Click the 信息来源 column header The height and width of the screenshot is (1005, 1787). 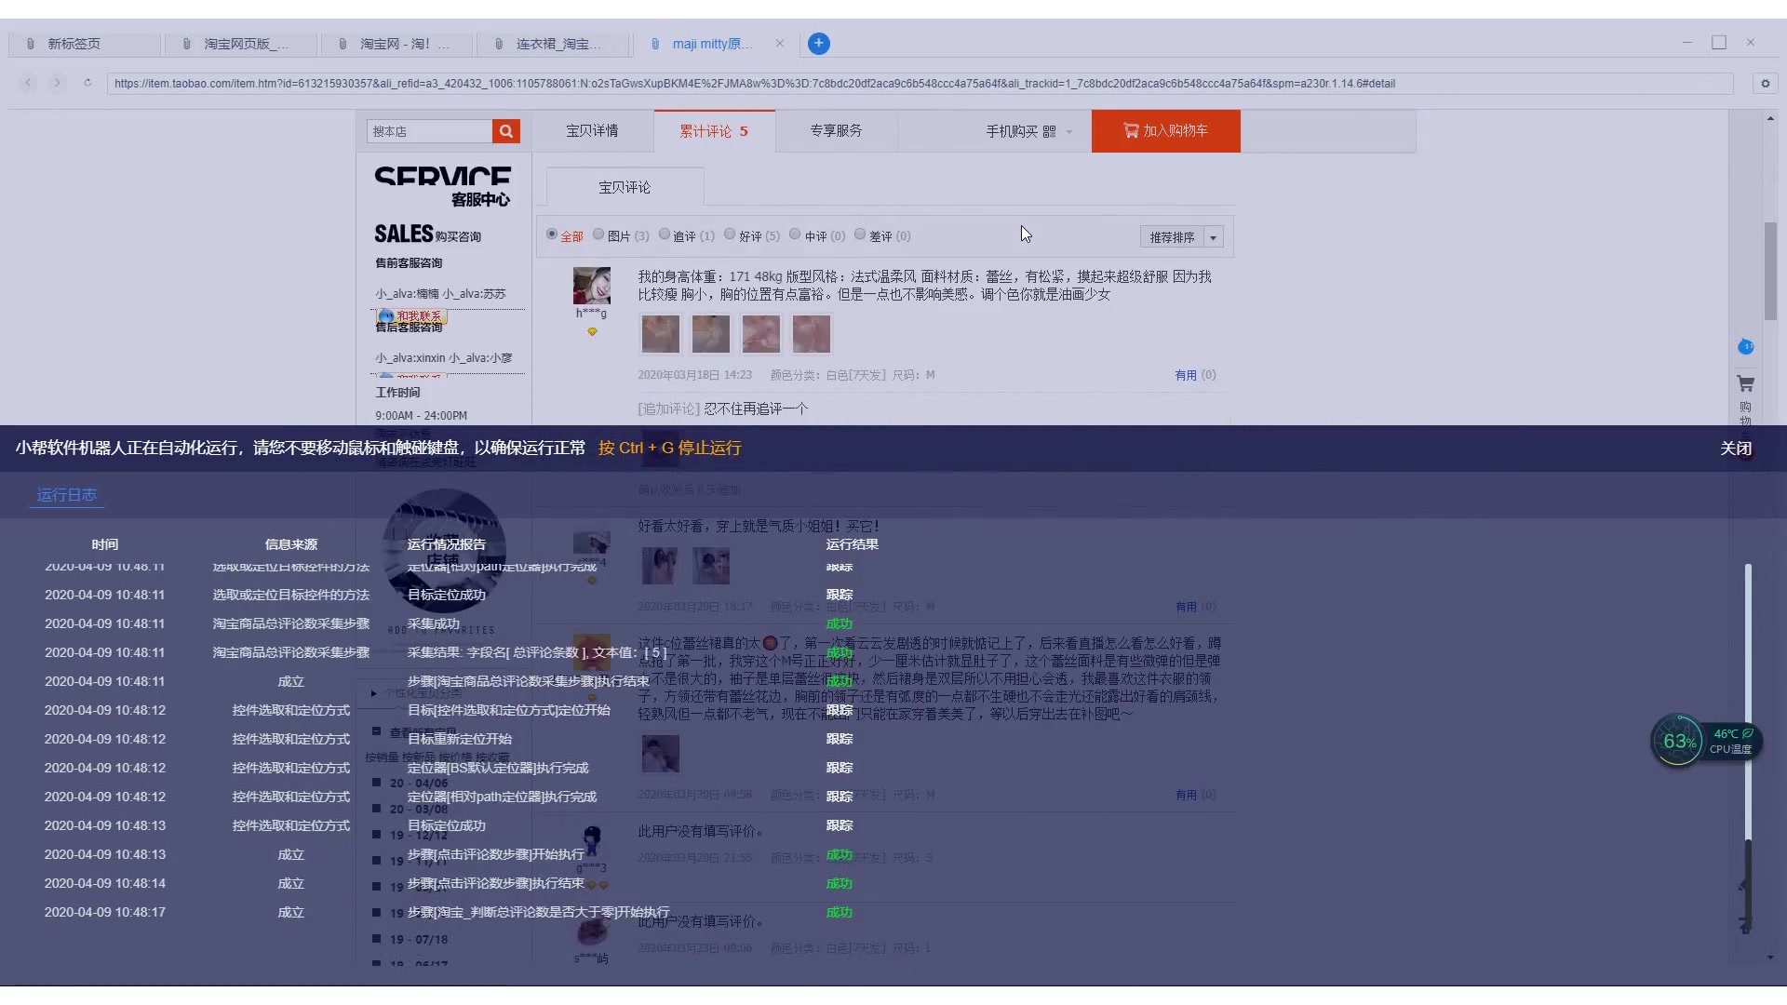click(x=290, y=544)
